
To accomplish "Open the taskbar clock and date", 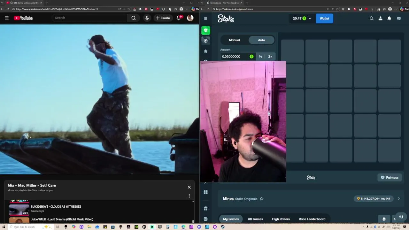I will (x=396, y=227).
